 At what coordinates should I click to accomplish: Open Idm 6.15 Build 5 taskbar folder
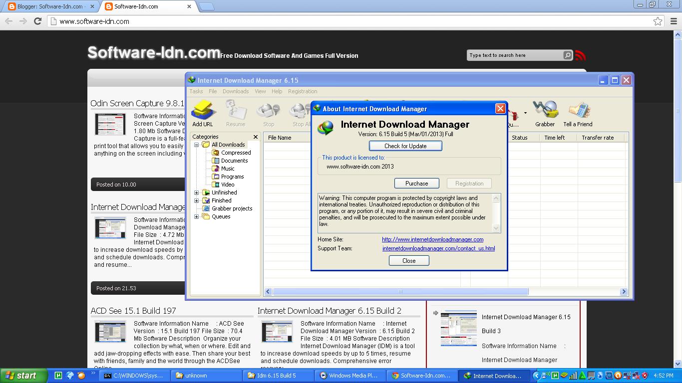point(278,376)
